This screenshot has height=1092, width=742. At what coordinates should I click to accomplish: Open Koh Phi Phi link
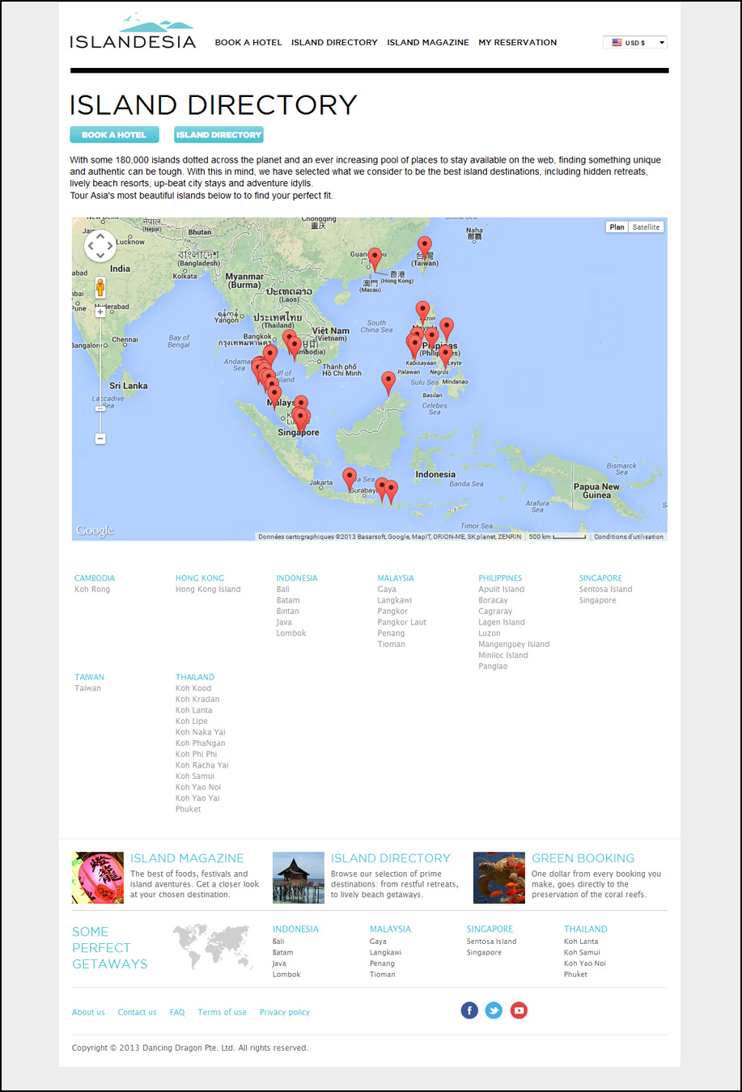pyautogui.click(x=197, y=755)
